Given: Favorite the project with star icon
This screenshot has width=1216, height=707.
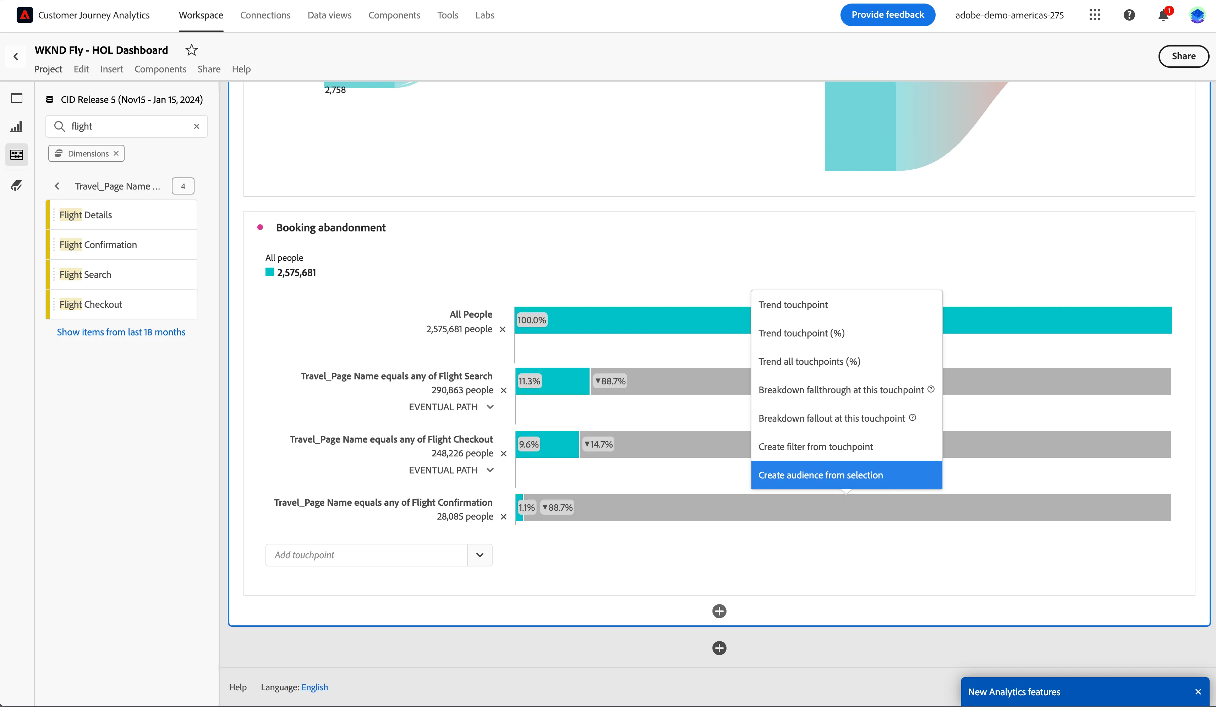Looking at the screenshot, I should (x=192, y=50).
